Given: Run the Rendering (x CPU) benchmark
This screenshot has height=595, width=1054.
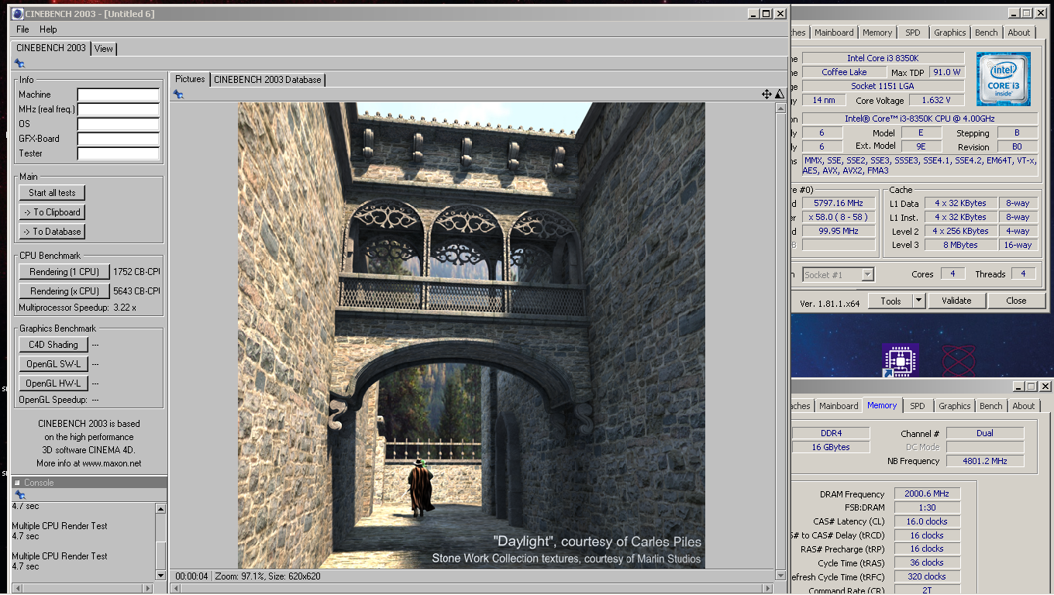Looking at the screenshot, I should click(64, 291).
